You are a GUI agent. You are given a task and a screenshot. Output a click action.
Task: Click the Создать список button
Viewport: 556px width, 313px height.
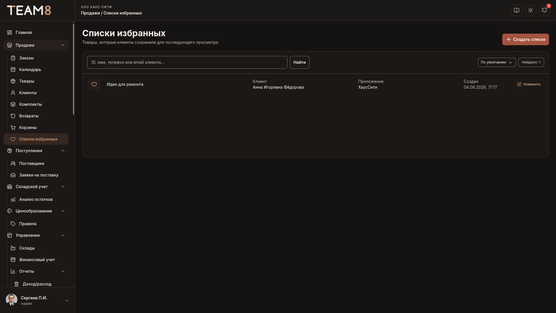coord(525,39)
